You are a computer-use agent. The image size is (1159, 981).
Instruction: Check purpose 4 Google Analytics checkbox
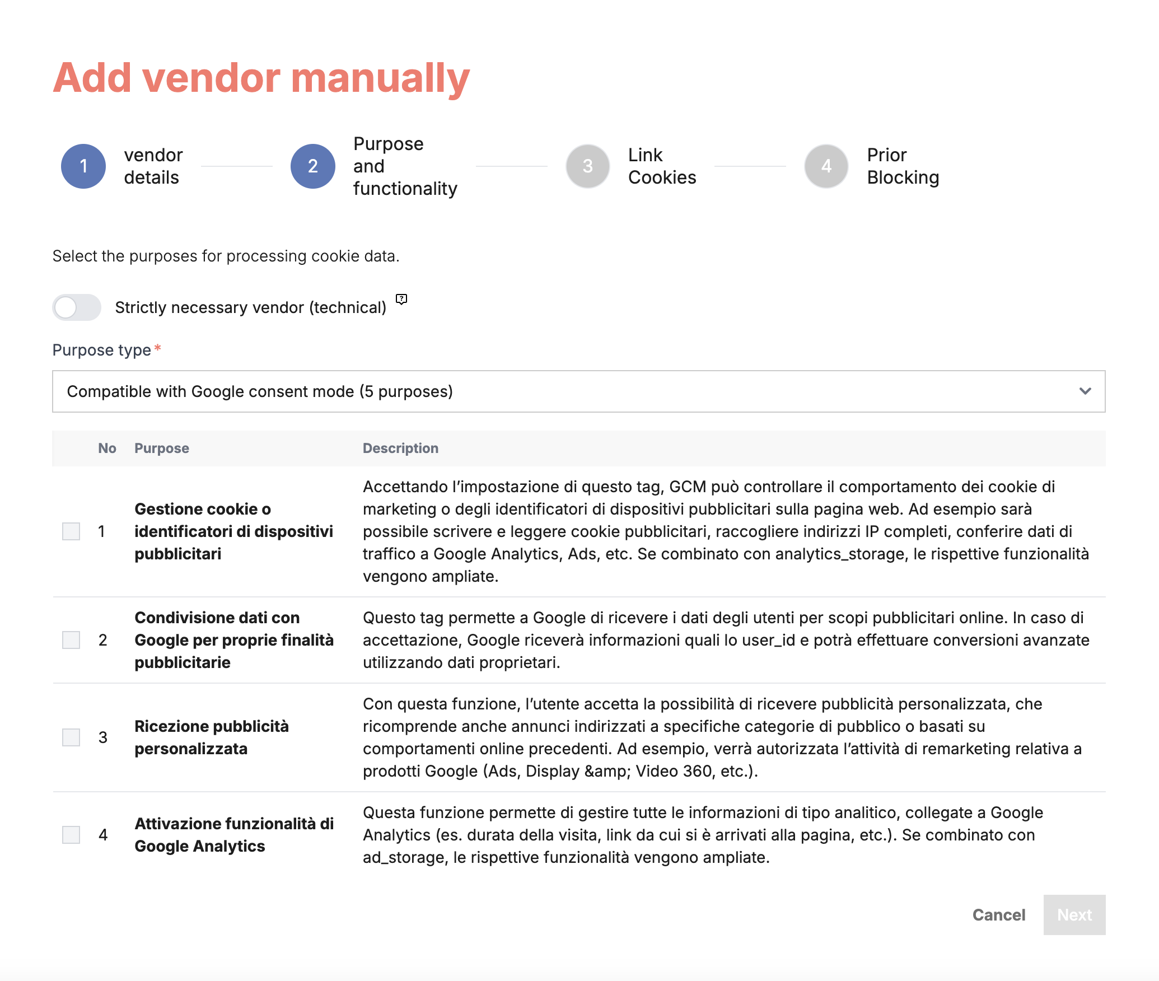tap(71, 835)
